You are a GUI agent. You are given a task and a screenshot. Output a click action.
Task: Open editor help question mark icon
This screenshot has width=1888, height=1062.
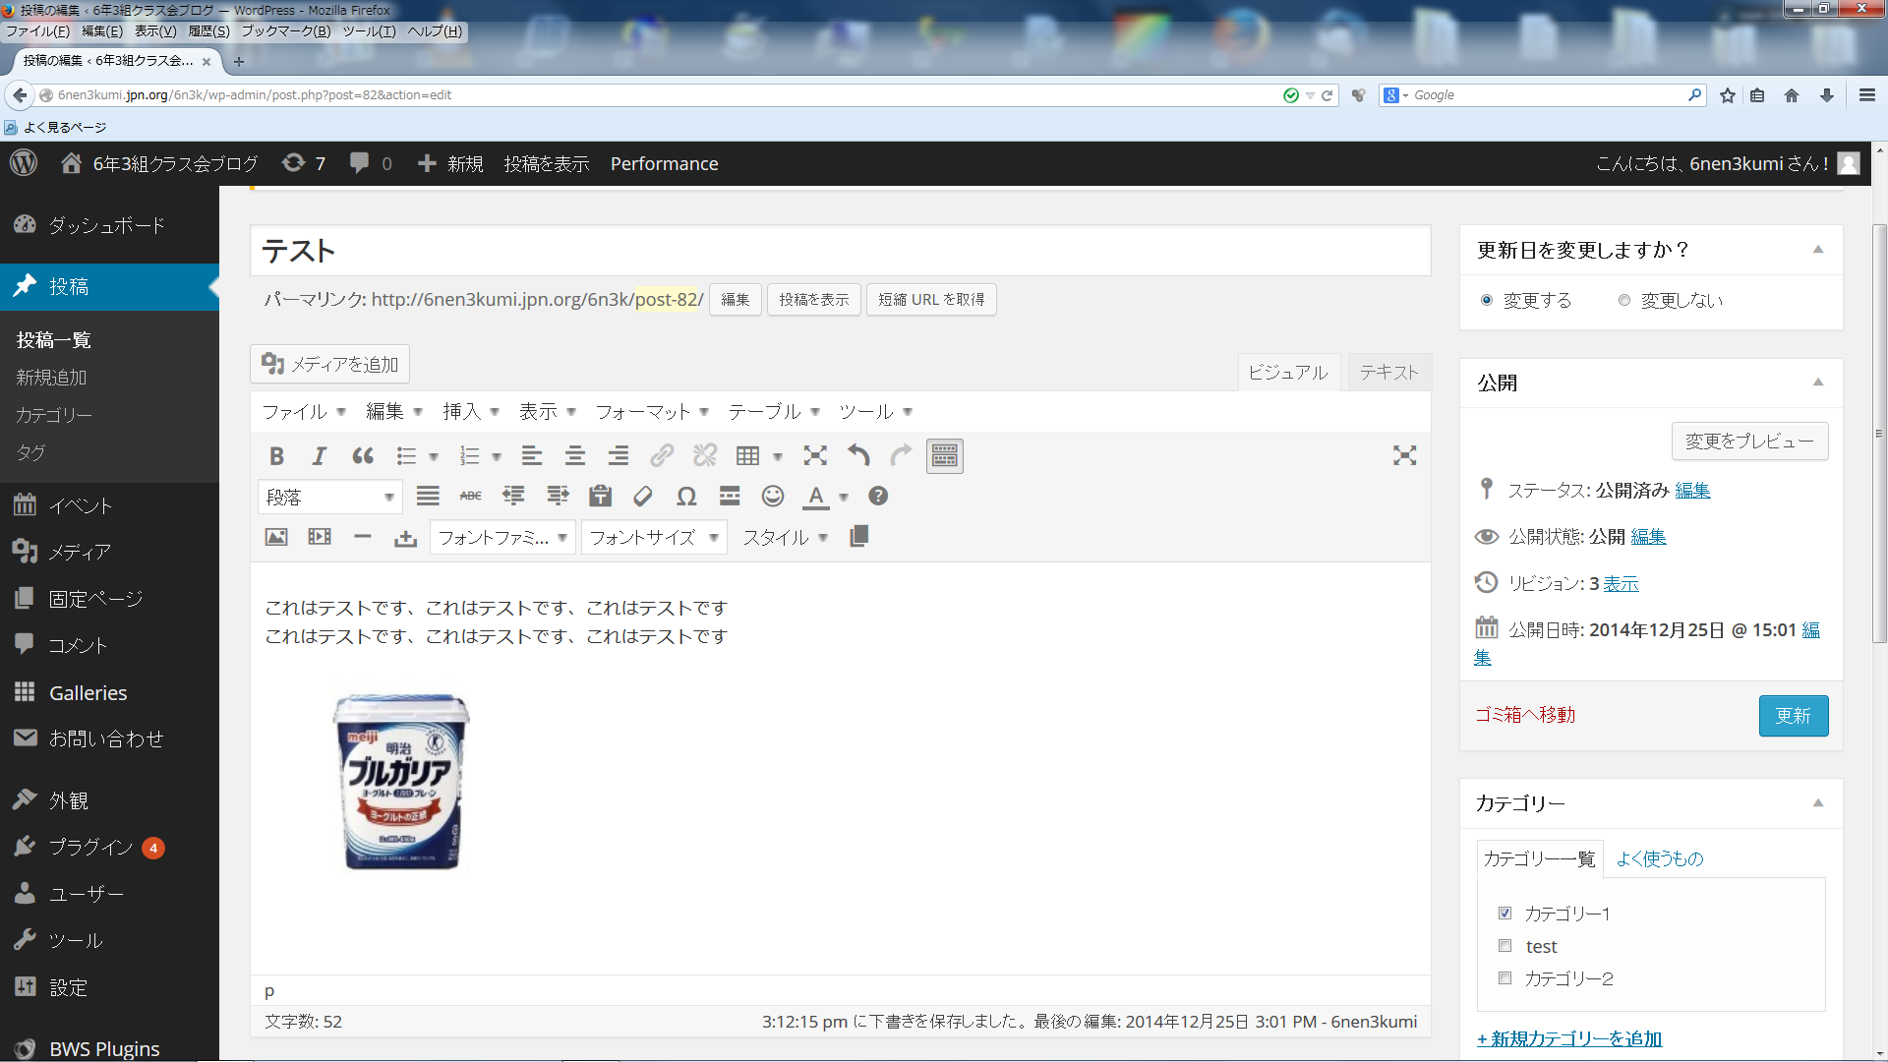[x=878, y=496]
